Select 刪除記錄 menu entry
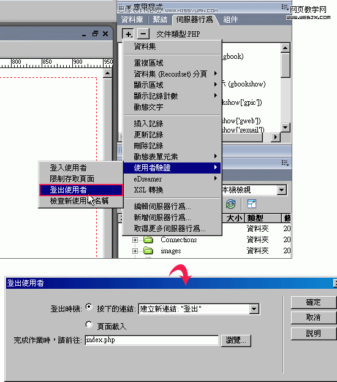Image resolution: width=337 pixels, height=382 pixels. [x=172, y=146]
